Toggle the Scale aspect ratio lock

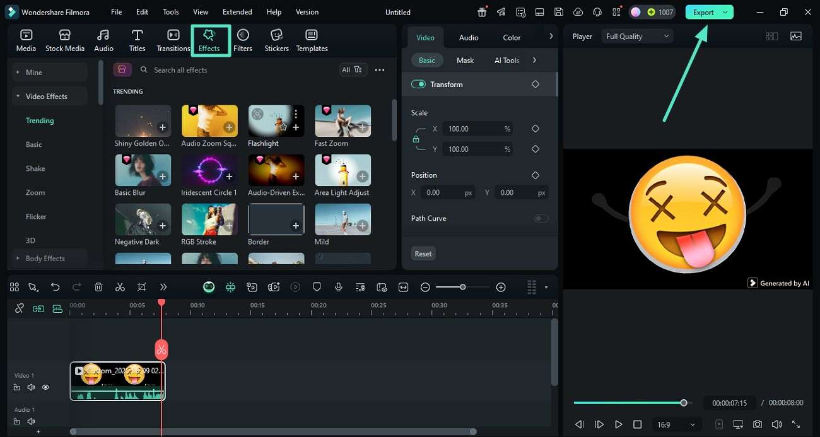coord(416,139)
